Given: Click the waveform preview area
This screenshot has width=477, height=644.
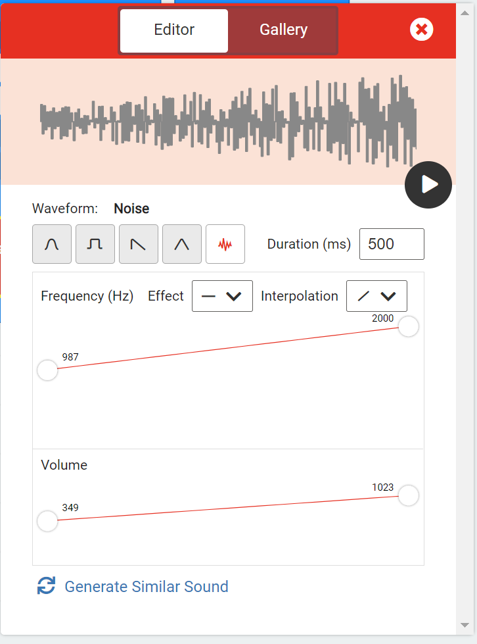Looking at the screenshot, I should 230,118.
